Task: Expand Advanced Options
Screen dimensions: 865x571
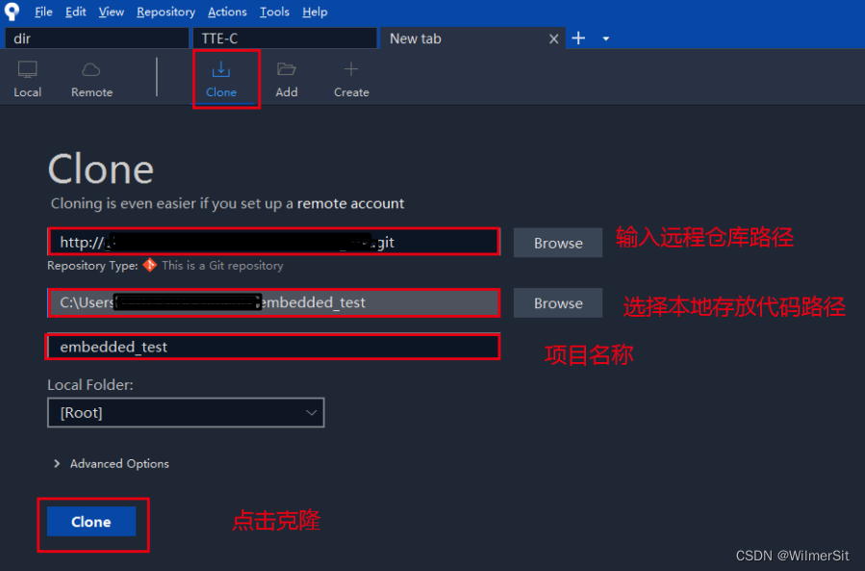Action: coord(112,464)
